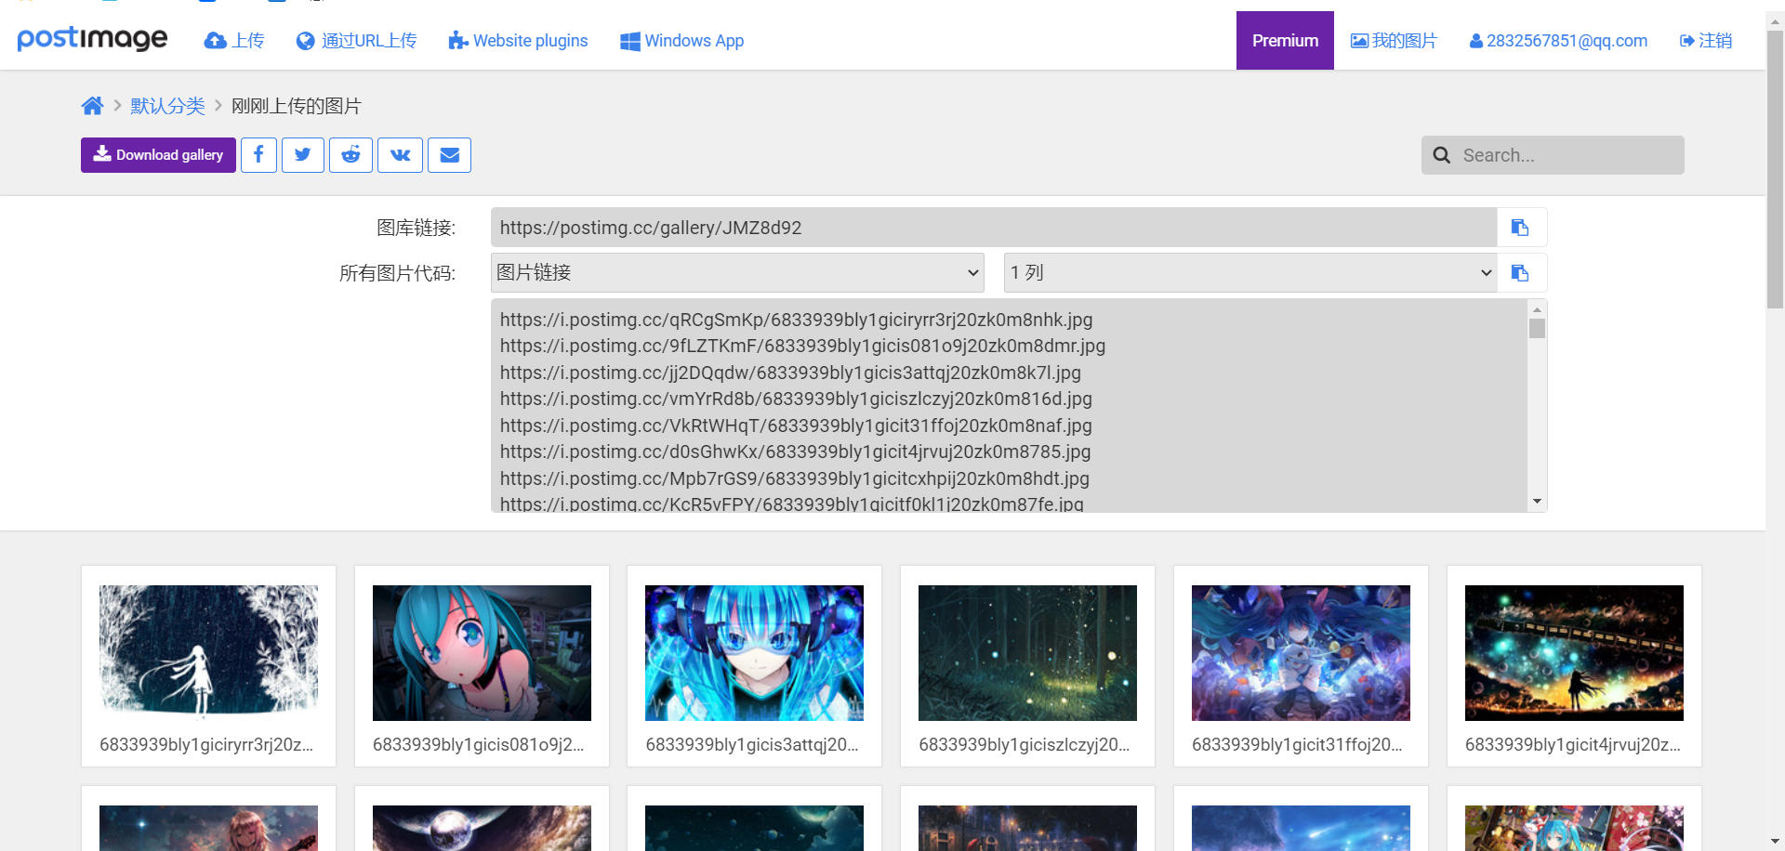Share gallery via Reddit icon

(x=350, y=155)
